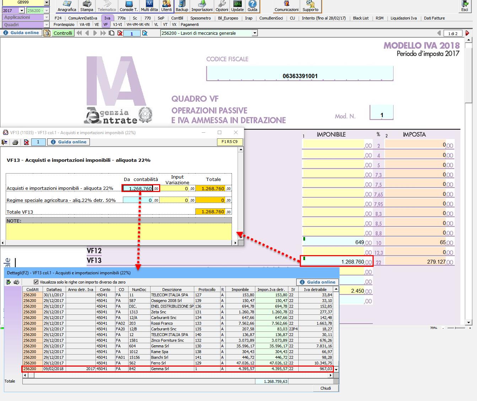Click the Multi ditta icon

pyautogui.click(x=149, y=6)
